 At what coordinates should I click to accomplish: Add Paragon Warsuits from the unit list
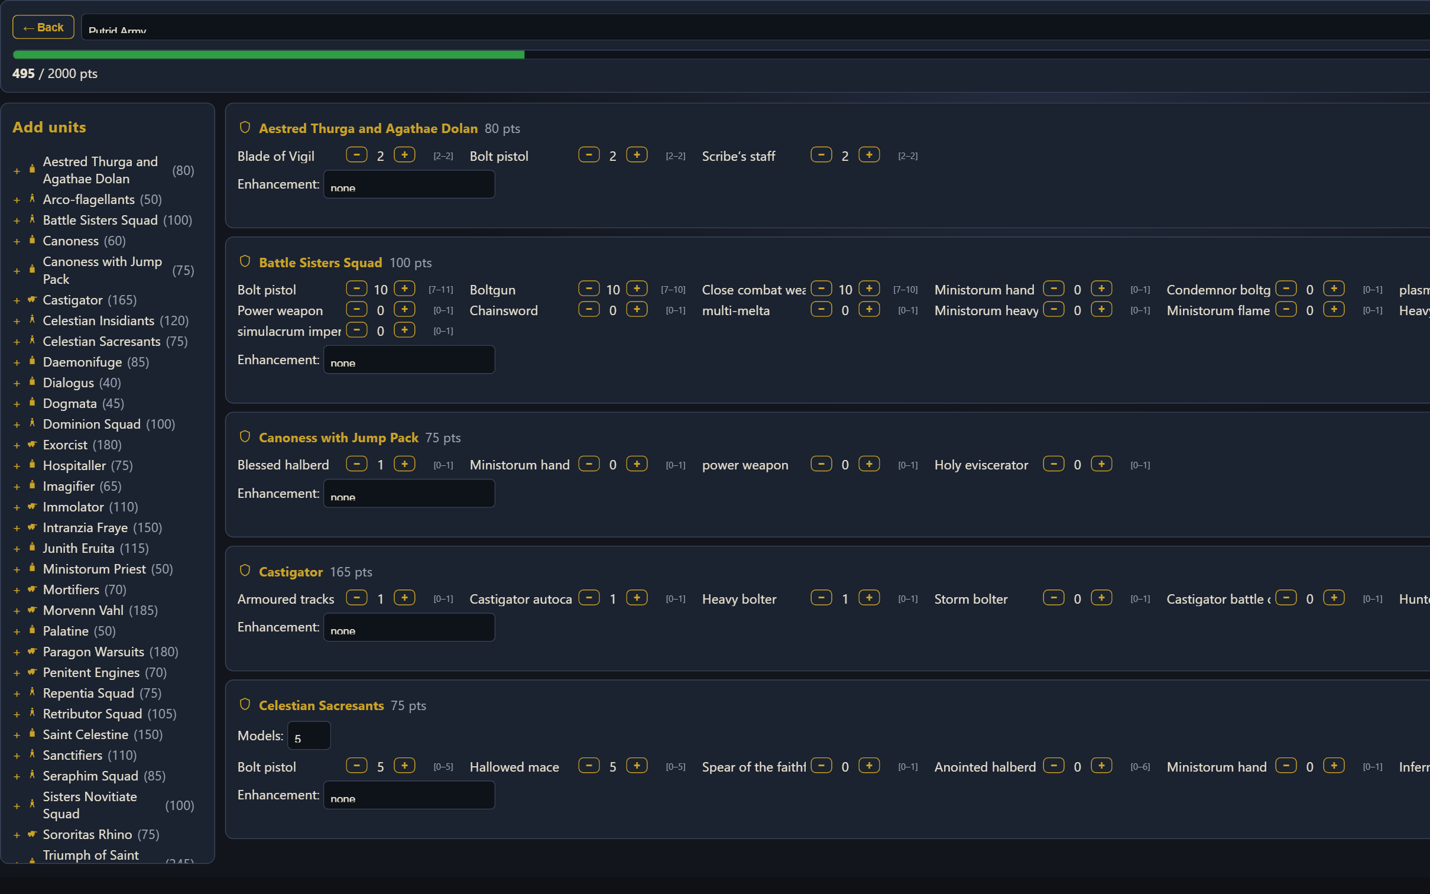(17, 652)
